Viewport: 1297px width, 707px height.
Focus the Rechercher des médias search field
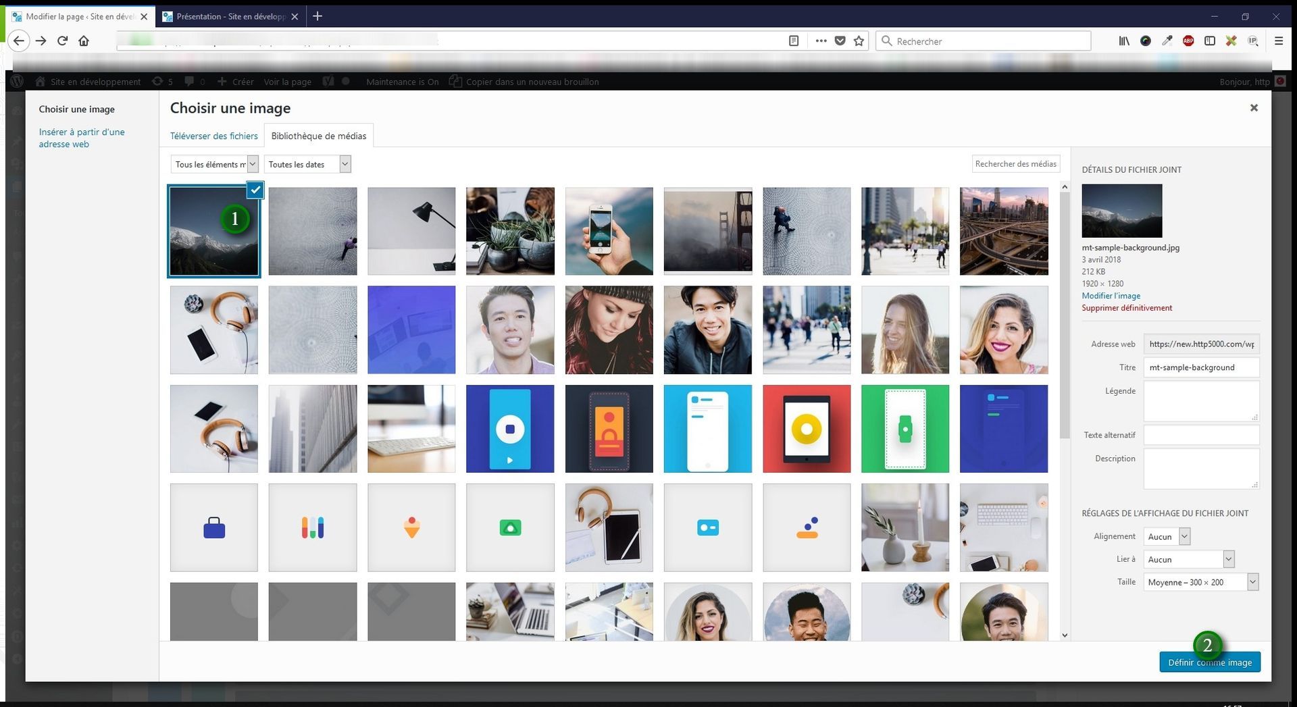1015,163
